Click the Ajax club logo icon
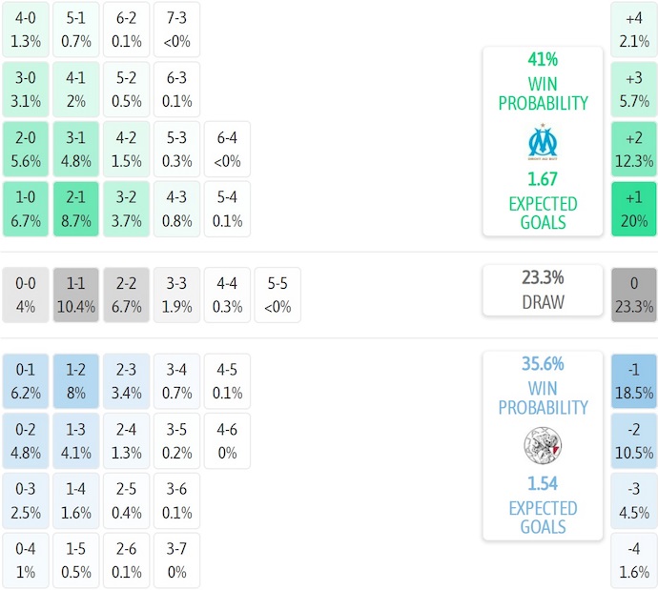This screenshot has height=590, width=658. pos(543,444)
